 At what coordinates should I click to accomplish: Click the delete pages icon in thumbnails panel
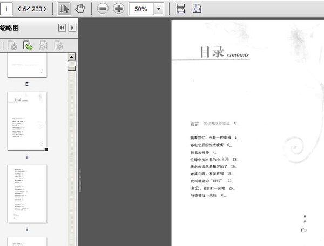pos(12,46)
